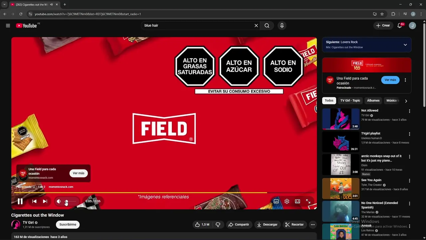Viewport: 426px width, 240px height.
Task: Show more filter chips with arrow
Action: (406, 101)
